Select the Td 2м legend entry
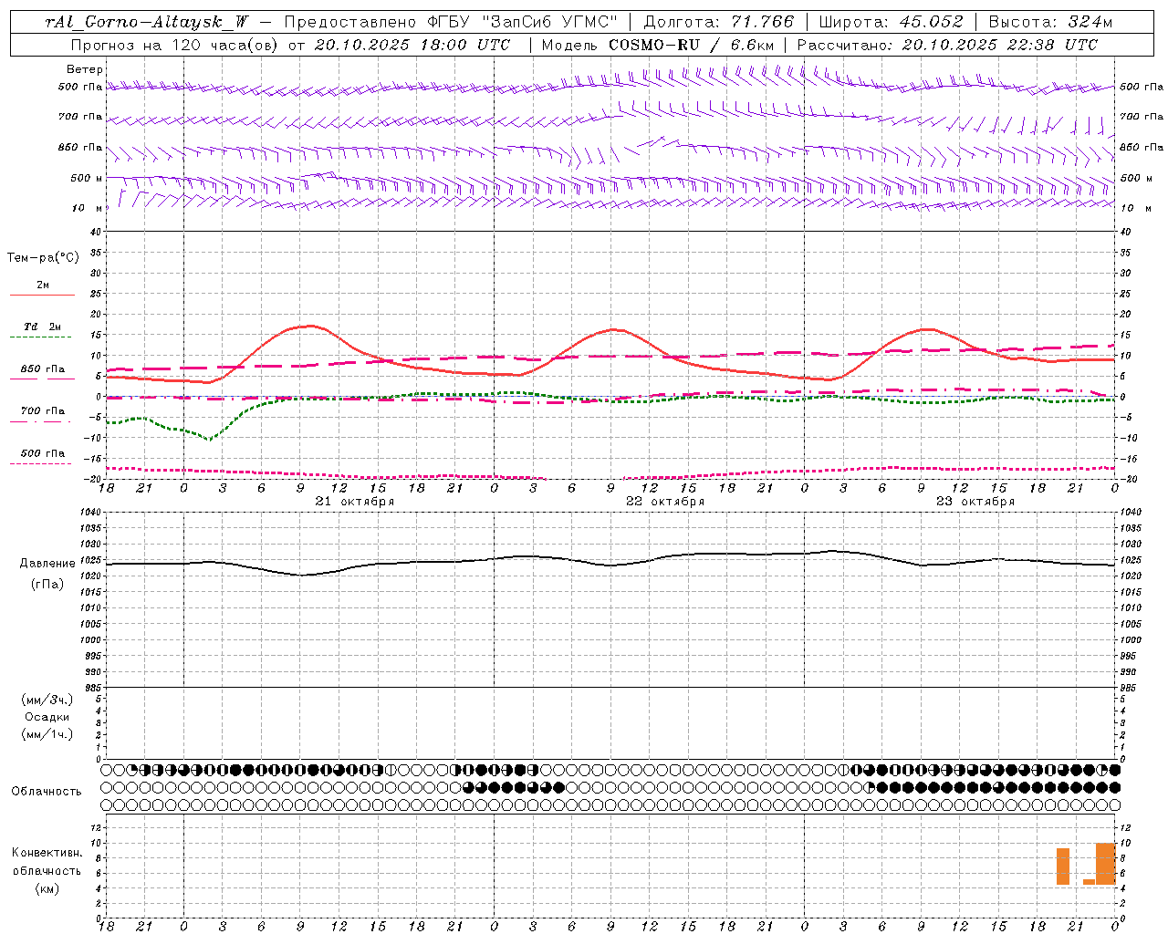This screenshot has height=934, width=1168. (43, 327)
